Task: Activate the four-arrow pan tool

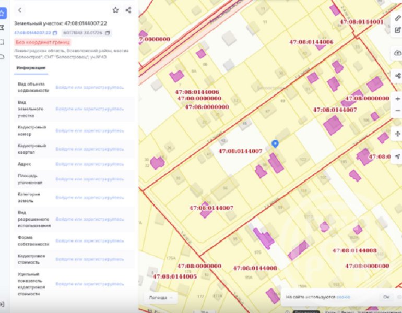Action: point(398,134)
